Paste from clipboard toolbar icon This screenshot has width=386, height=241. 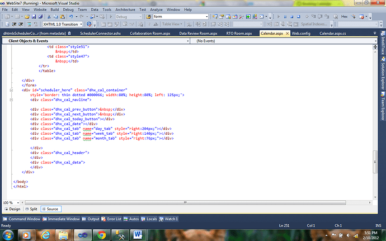(x=63, y=17)
